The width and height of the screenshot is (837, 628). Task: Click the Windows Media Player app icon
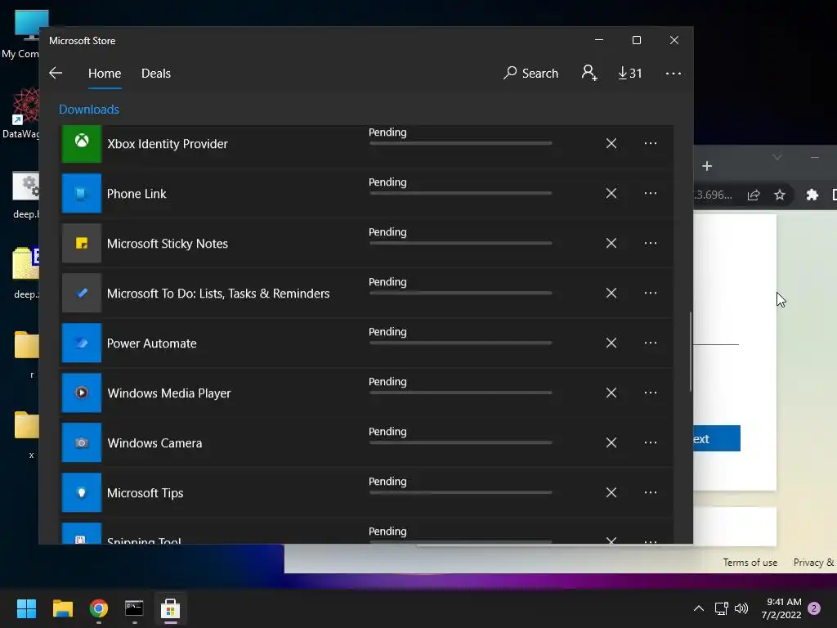point(82,392)
